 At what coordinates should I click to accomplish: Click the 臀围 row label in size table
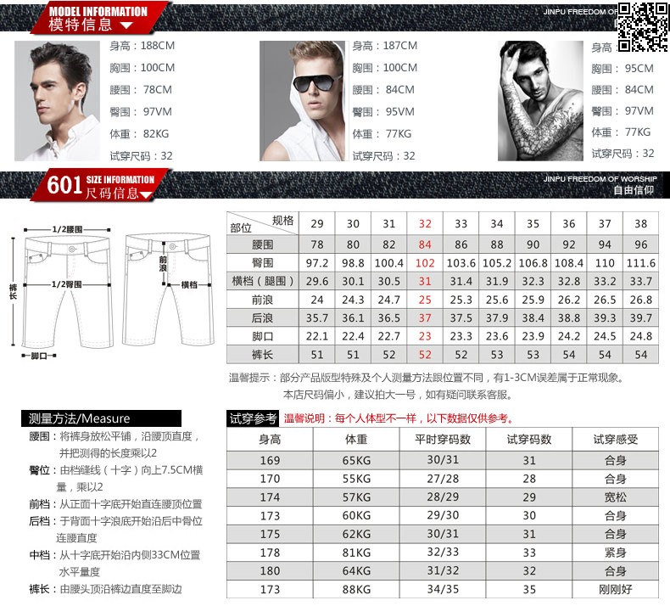[x=262, y=263]
